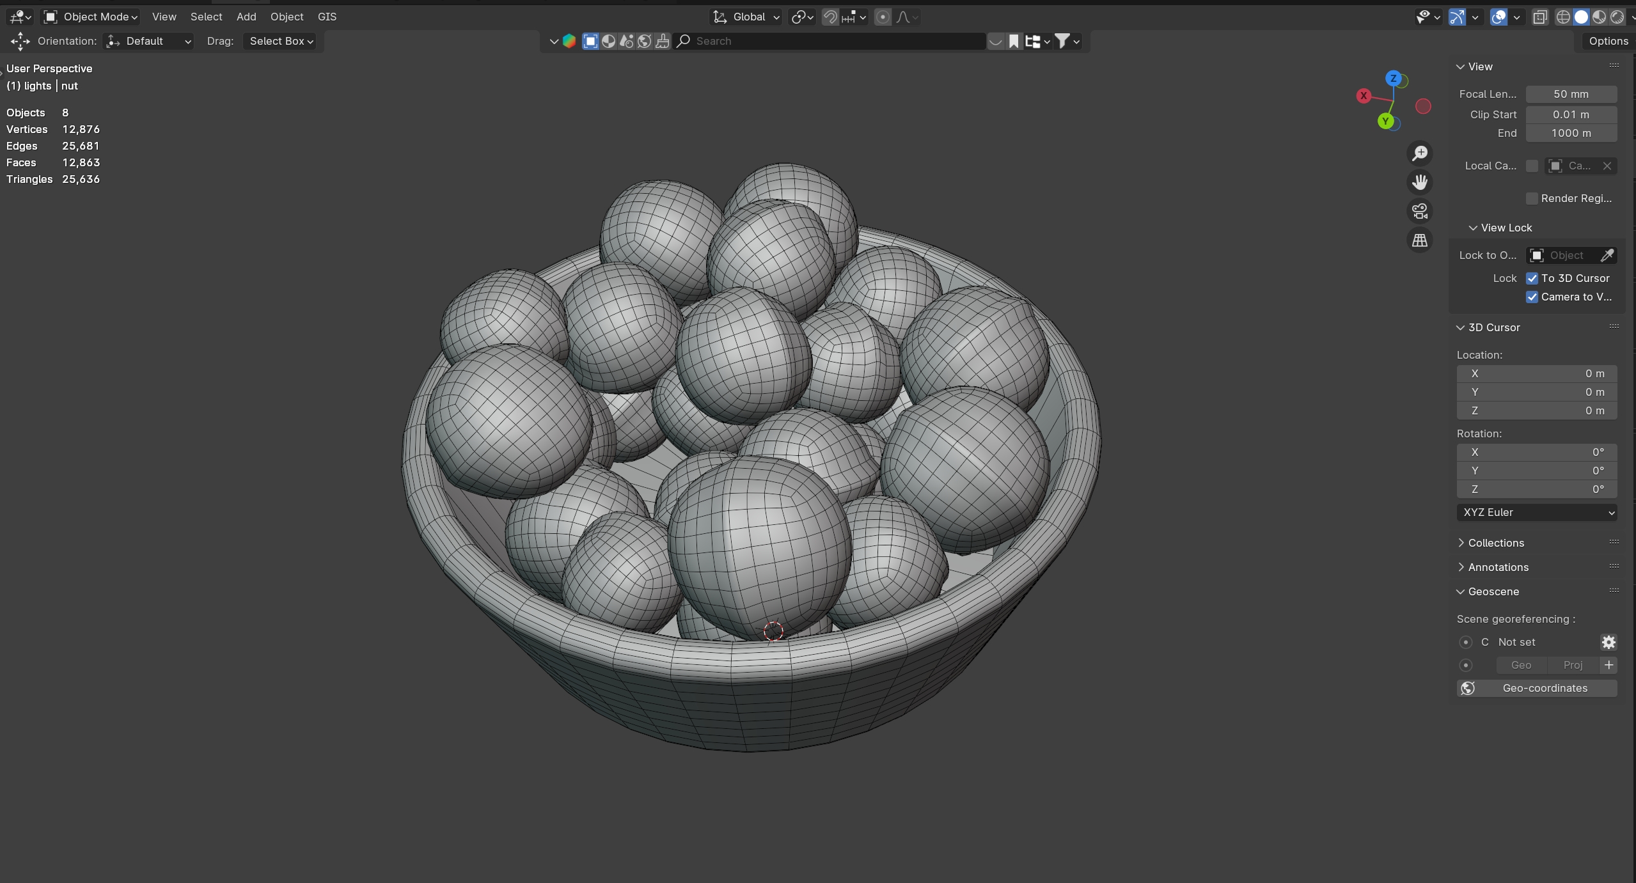Image resolution: width=1636 pixels, height=883 pixels.
Task: Click the Geo-coordinates button
Action: 1536,688
